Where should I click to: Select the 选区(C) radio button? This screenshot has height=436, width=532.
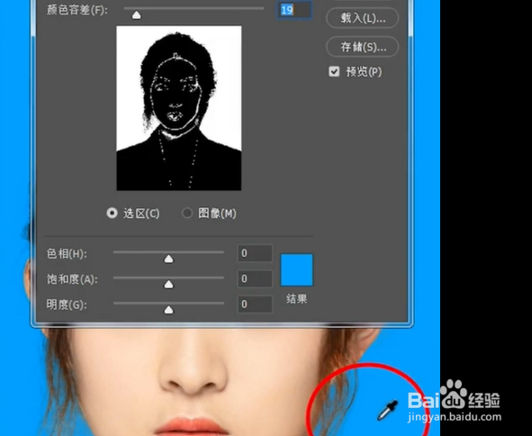click(112, 213)
